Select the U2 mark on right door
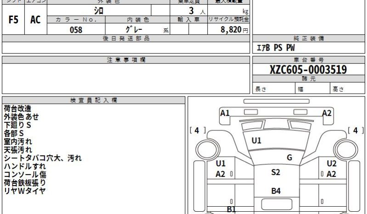The height and width of the screenshot is (214, 367). (x=332, y=163)
